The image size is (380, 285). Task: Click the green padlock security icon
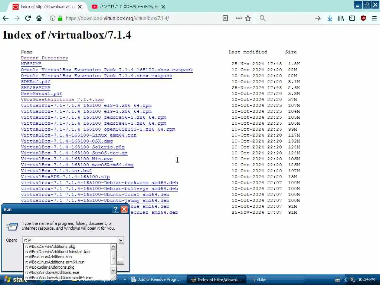tap(60, 18)
